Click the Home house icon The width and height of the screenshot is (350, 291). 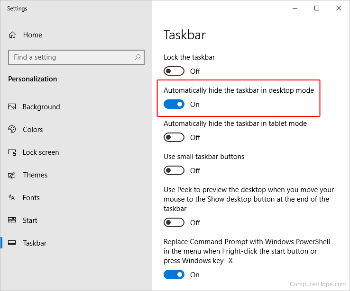pyautogui.click(x=12, y=35)
